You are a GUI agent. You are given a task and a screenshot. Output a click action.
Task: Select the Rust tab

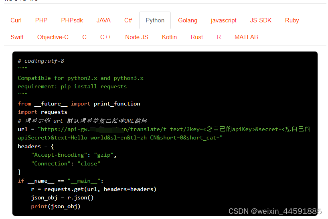tap(197, 37)
